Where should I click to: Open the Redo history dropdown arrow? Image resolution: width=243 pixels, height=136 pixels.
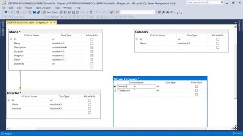coord(107,12)
